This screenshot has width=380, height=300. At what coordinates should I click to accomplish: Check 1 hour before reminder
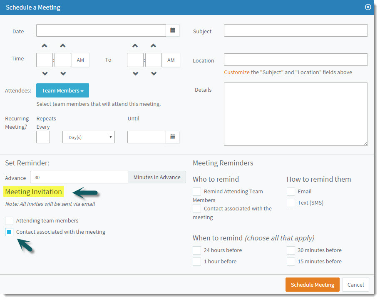(197, 262)
